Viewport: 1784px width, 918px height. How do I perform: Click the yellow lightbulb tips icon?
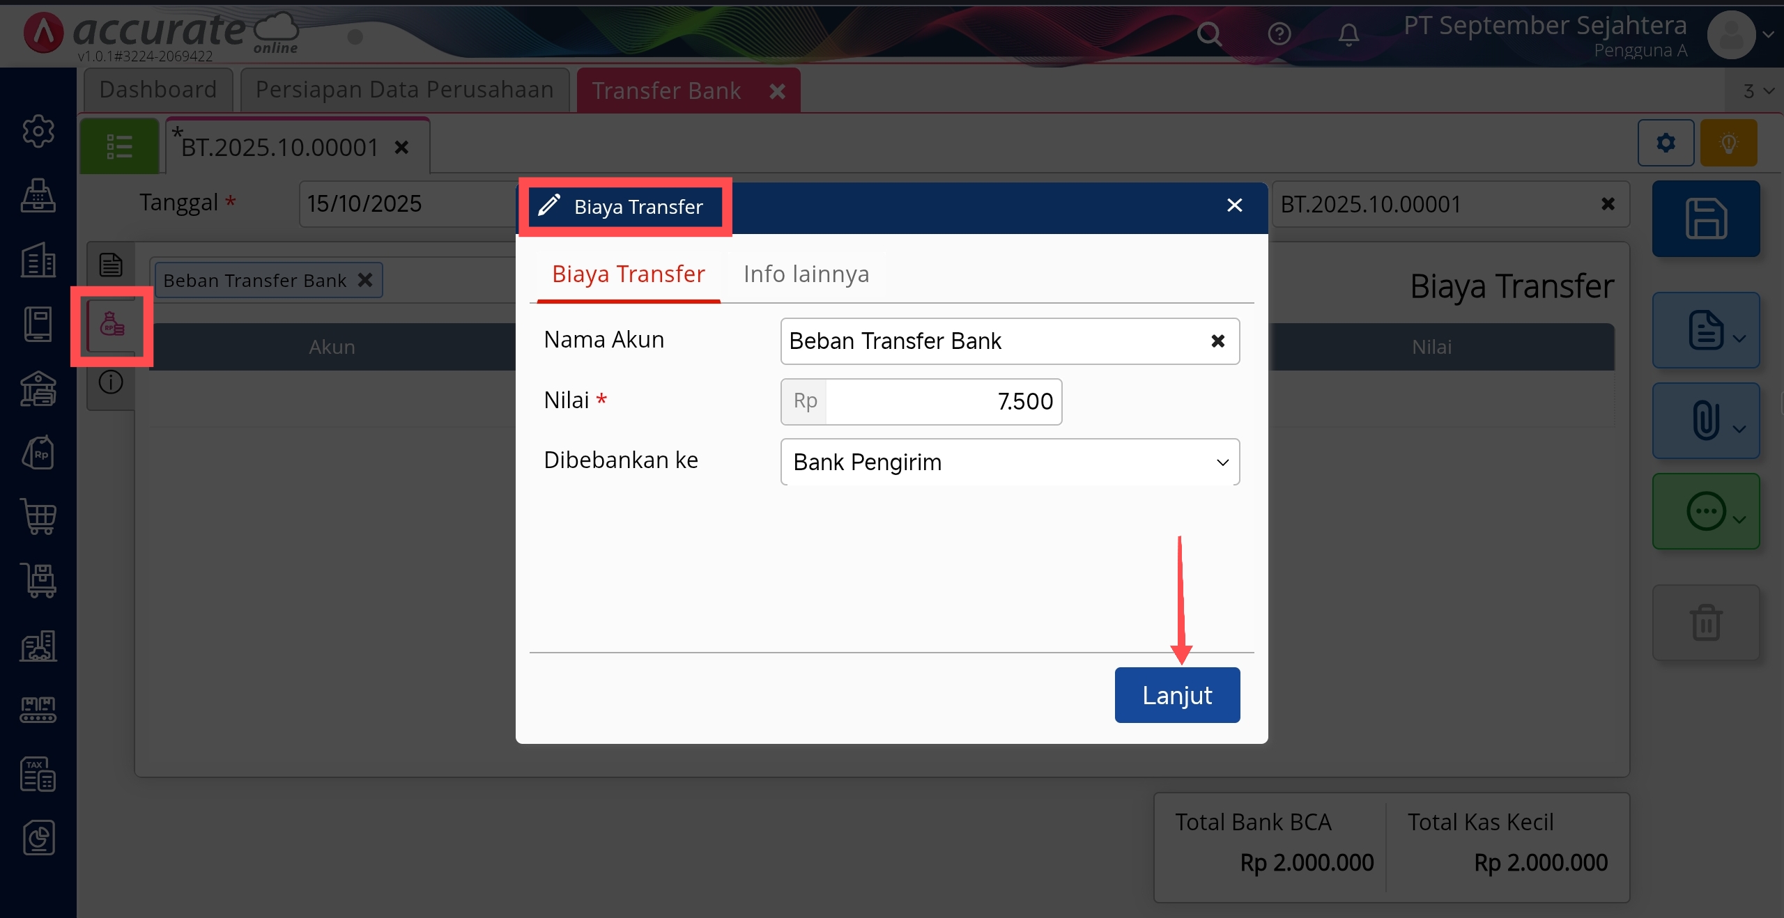tap(1728, 143)
